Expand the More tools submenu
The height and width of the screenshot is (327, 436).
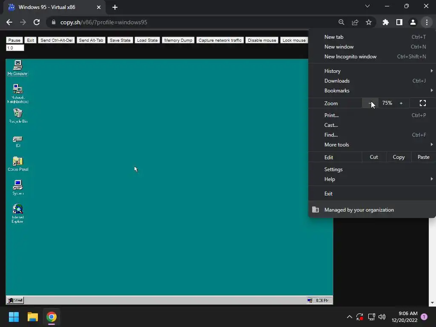(372, 145)
